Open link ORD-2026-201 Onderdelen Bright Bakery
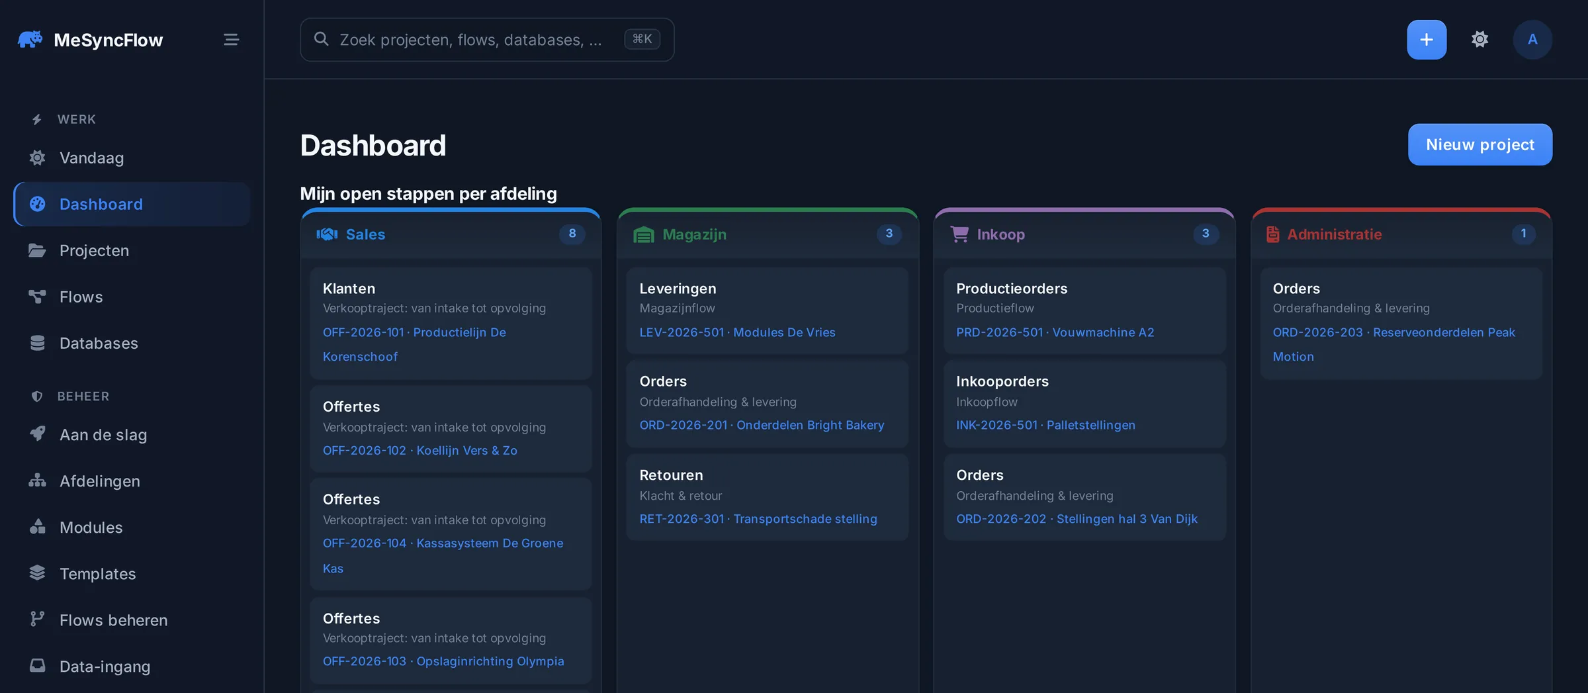Viewport: 1588px width, 693px height. pos(762,425)
